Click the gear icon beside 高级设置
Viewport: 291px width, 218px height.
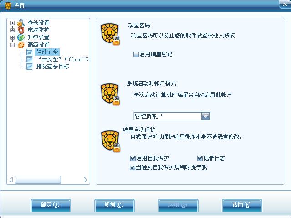[x=21, y=45]
